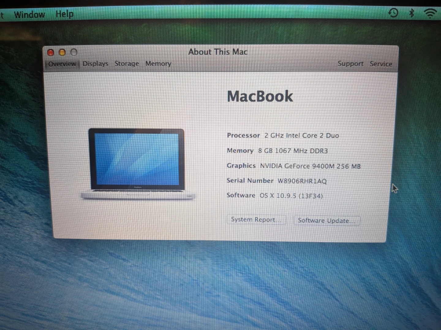Open the Service section
The height and width of the screenshot is (330, 441).
381,64
